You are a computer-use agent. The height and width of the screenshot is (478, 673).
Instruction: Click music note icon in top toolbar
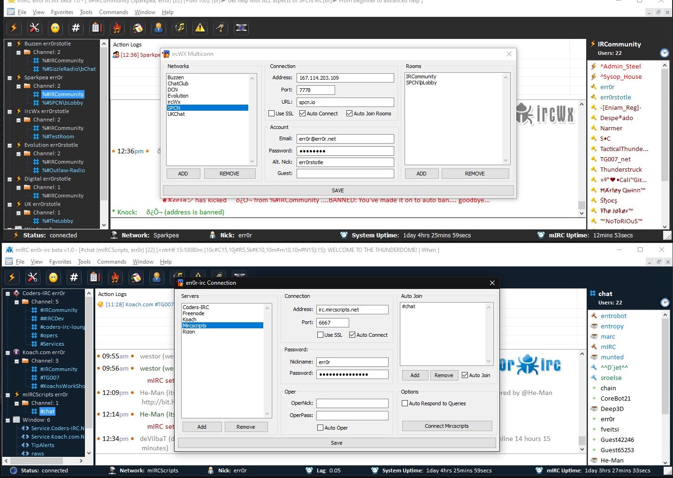[x=179, y=28]
